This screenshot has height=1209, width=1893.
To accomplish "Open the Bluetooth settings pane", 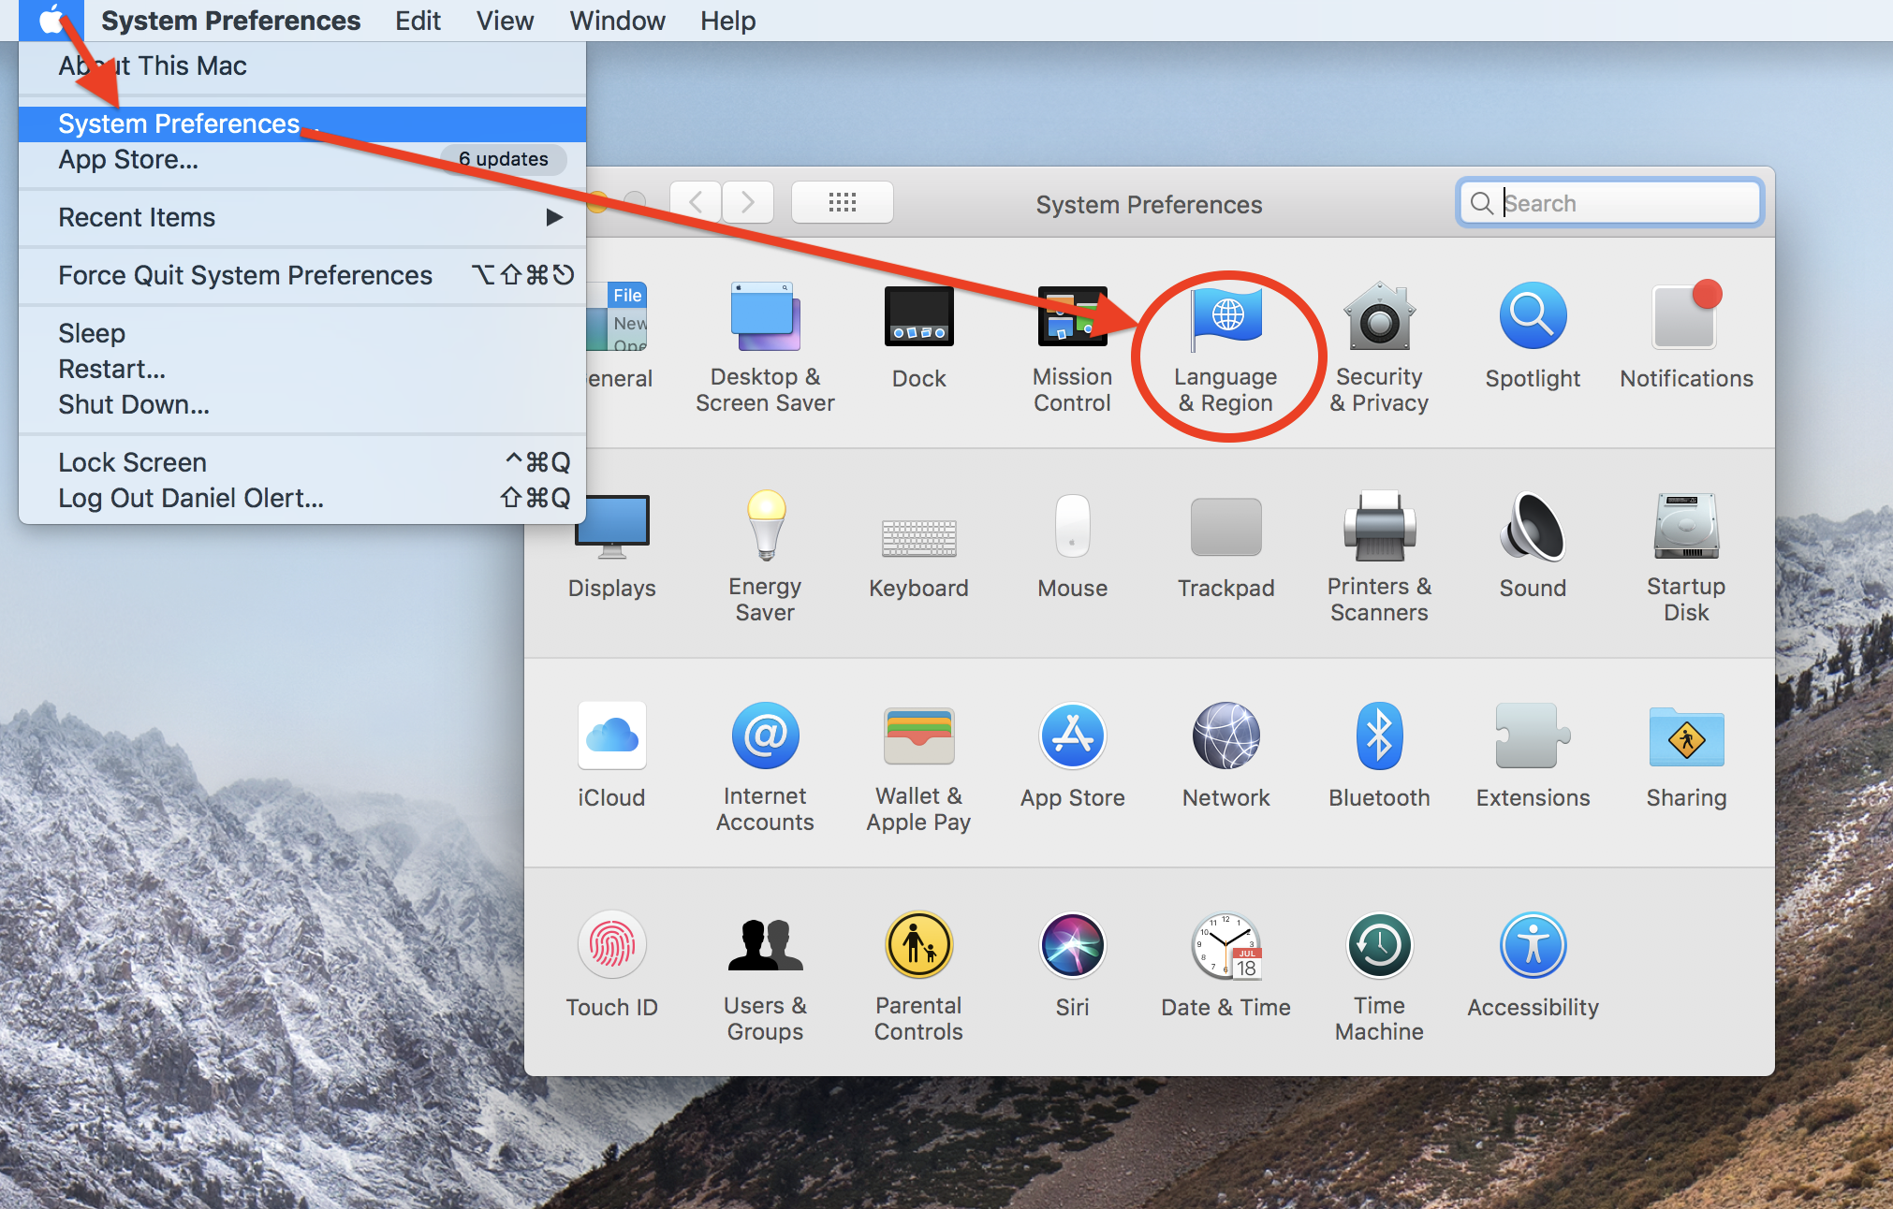I will 1379,737.
